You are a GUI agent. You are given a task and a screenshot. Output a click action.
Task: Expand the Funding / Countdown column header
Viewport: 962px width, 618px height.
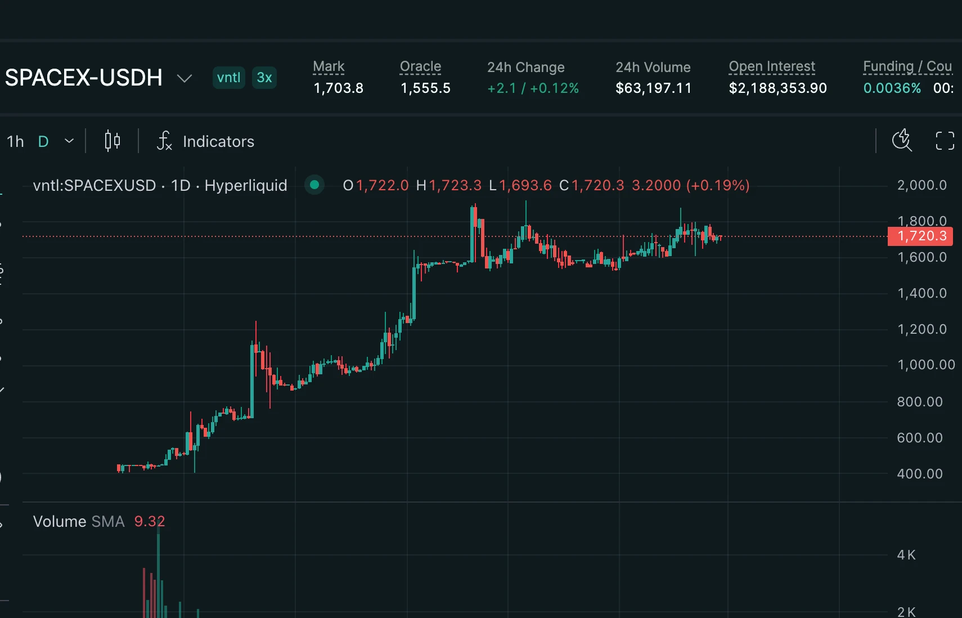click(x=907, y=66)
